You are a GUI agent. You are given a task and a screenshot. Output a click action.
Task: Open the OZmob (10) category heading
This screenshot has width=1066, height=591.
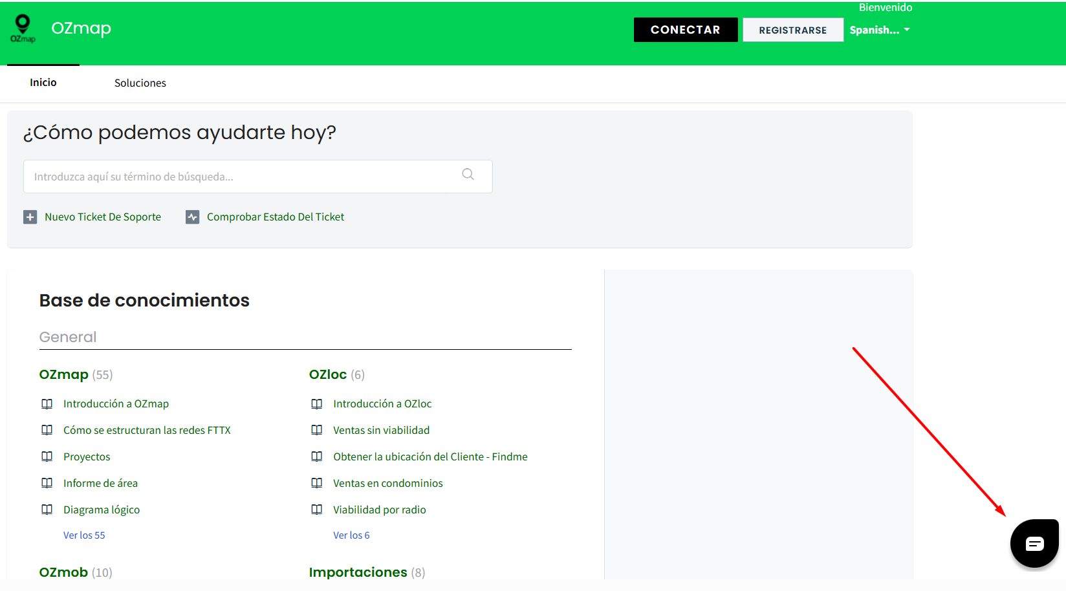[x=76, y=572]
